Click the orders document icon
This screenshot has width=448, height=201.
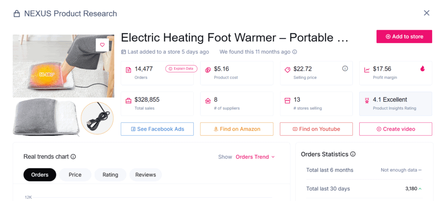point(128,70)
